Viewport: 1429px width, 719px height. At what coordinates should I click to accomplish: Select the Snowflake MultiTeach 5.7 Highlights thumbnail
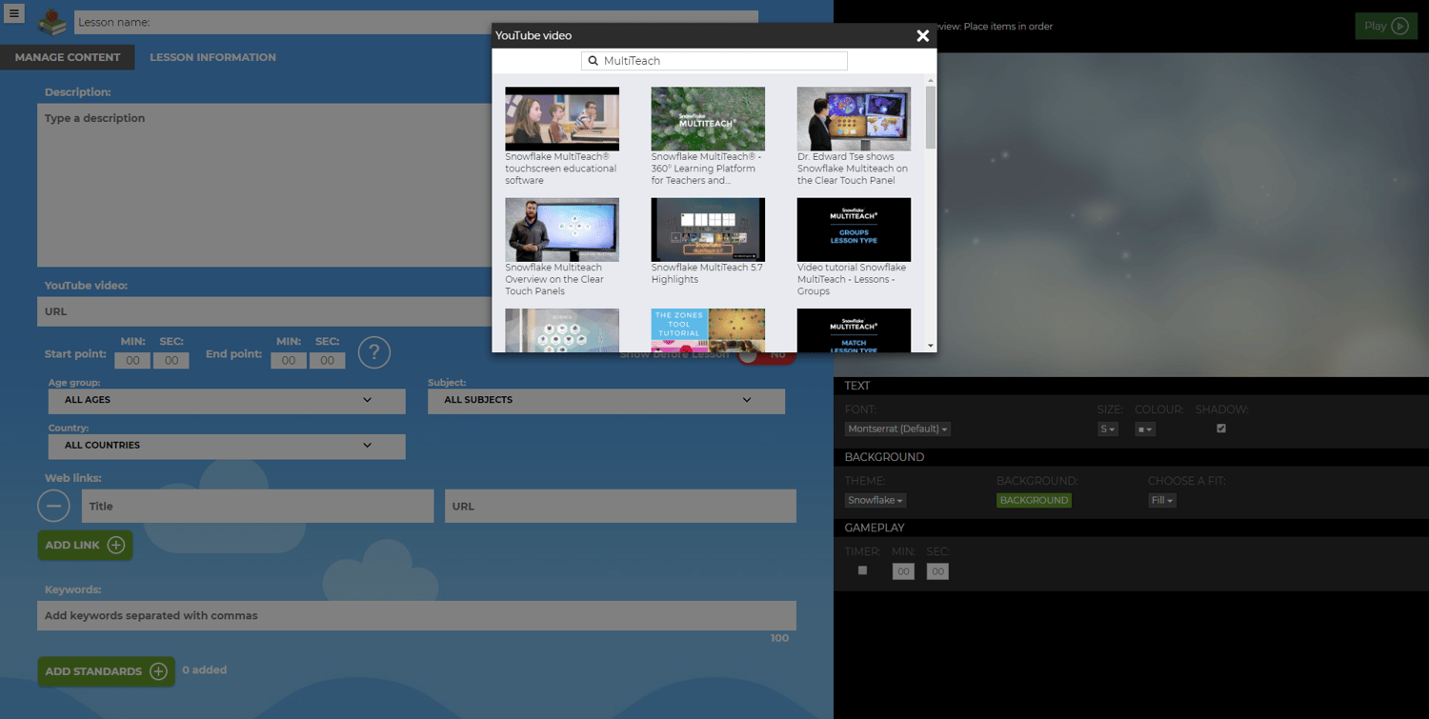pos(707,229)
